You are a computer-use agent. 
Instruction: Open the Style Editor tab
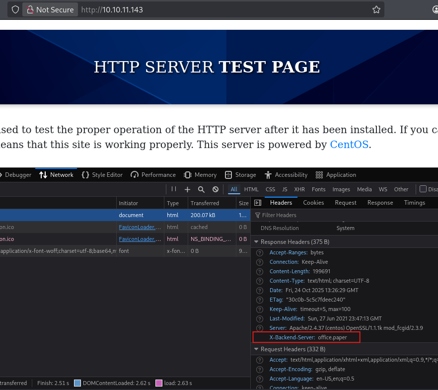[x=102, y=175]
